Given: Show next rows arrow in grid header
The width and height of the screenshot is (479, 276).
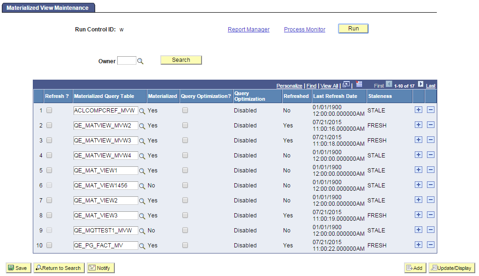Looking at the screenshot, I should point(421,84).
